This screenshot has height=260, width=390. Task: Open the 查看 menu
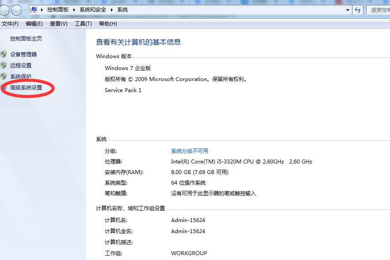pos(58,24)
